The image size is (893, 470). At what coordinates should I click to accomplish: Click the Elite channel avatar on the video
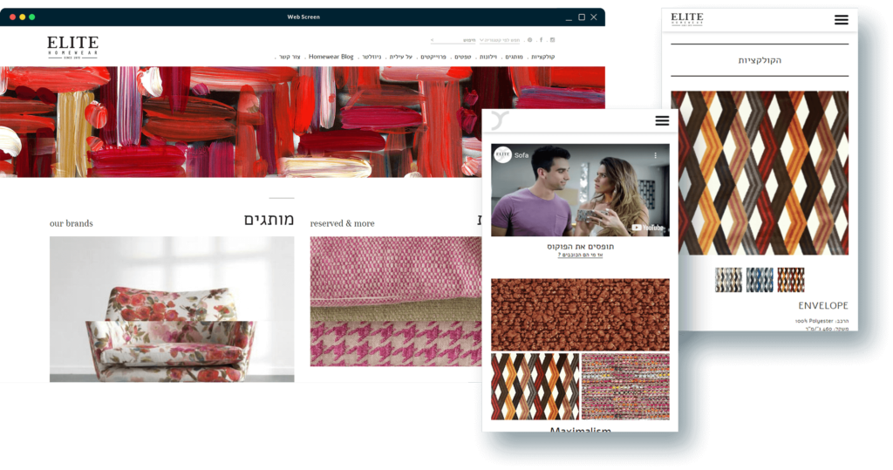pyautogui.click(x=503, y=155)
